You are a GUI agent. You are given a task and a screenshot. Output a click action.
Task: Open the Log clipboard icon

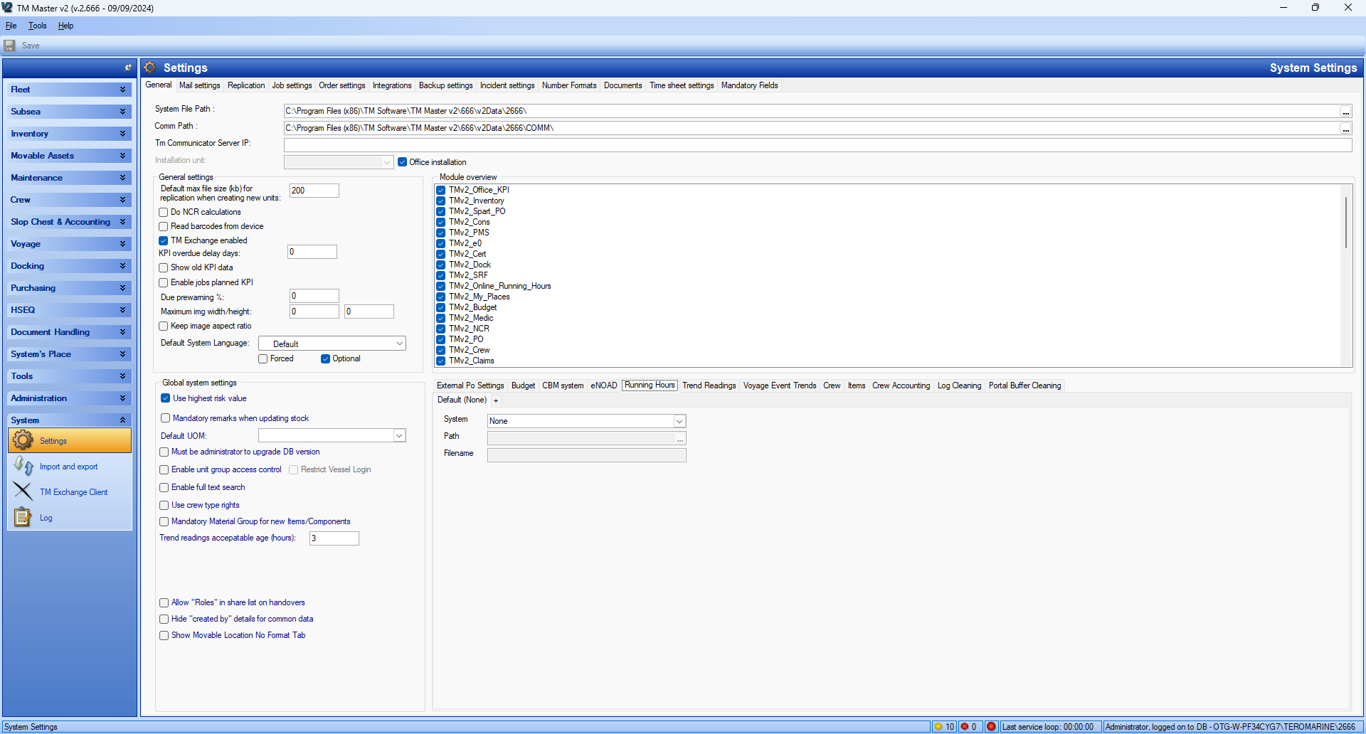23,517
